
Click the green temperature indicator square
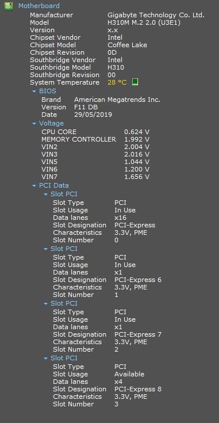(x=135, y=82)
